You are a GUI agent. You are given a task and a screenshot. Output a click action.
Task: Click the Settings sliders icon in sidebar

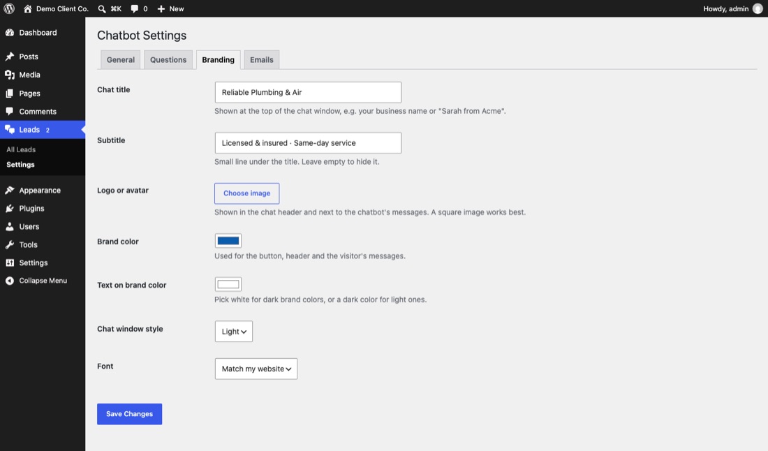click(10, 263)
